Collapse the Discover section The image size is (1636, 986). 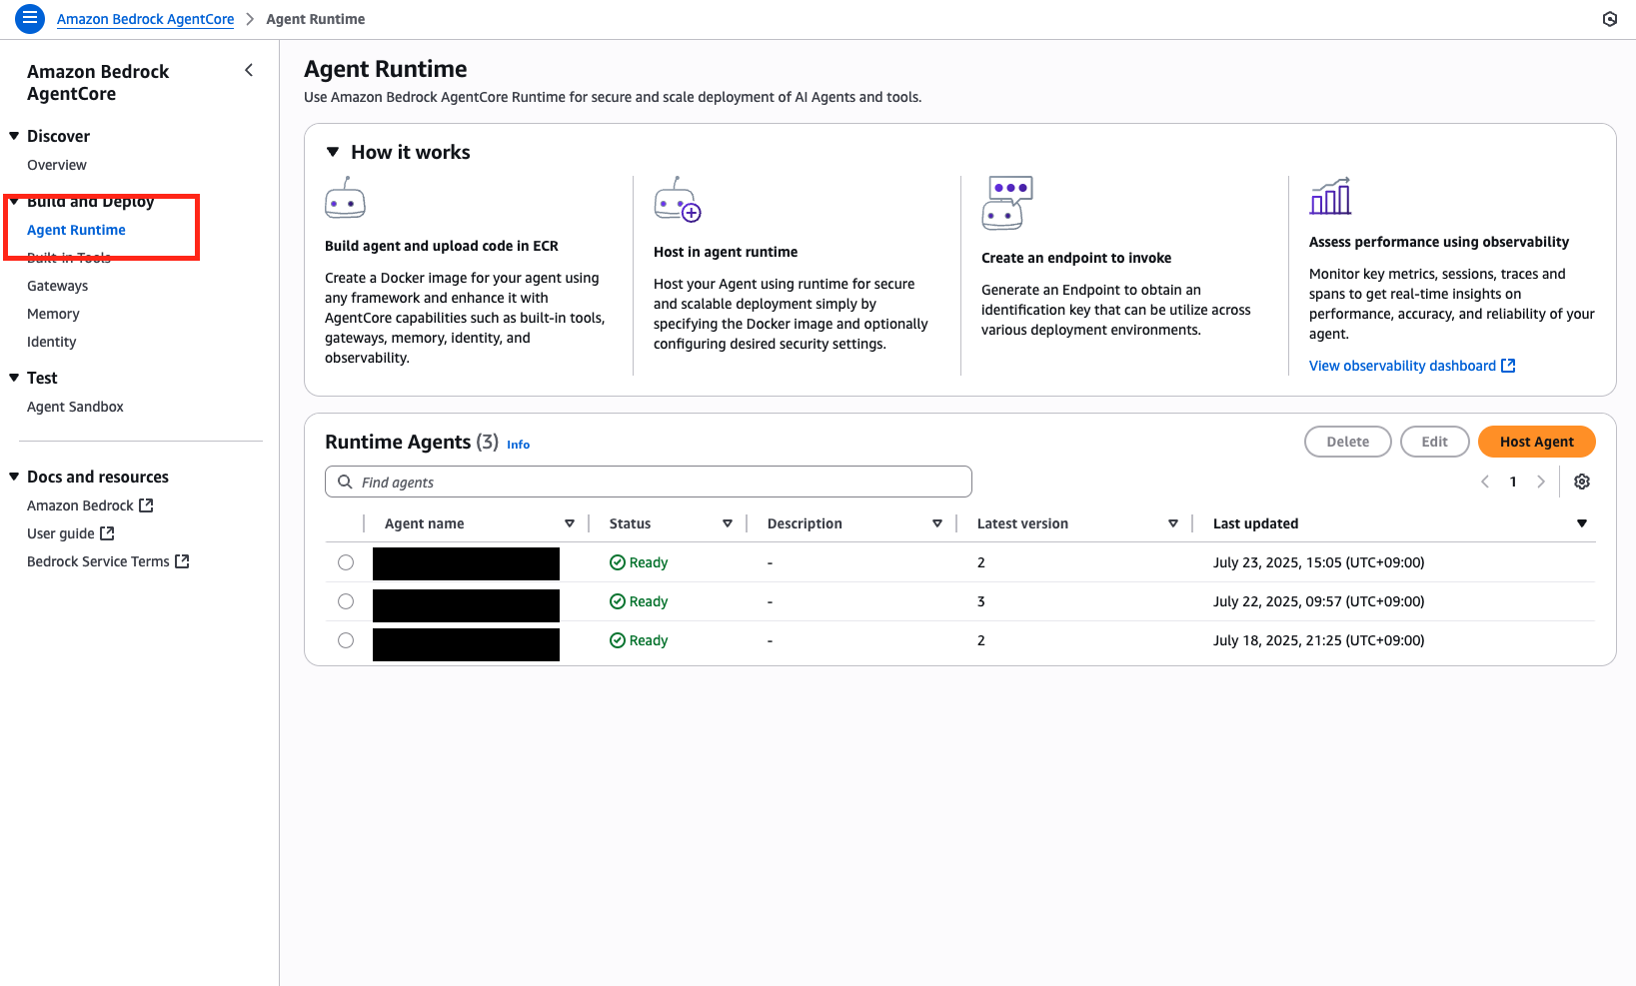tap(14, 136)
